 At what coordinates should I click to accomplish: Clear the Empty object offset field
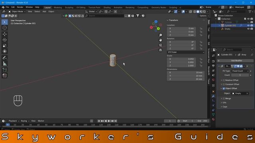247,93
